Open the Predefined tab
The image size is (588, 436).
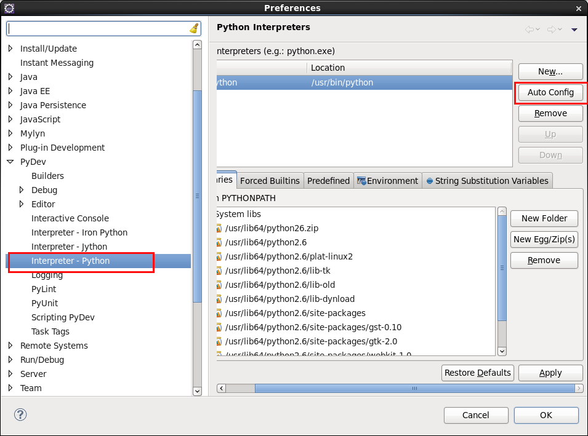click(328, 181)
